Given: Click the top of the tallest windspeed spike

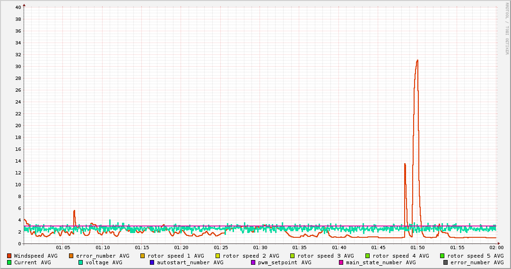Looking at the screenshot, I should click(x=417, y=60).
